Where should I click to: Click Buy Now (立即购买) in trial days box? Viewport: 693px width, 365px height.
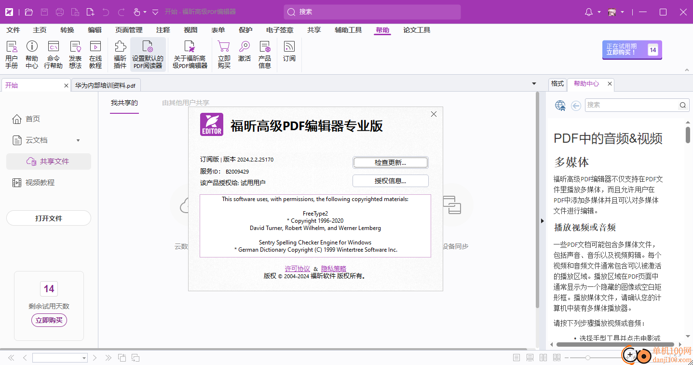coord(49,320)
